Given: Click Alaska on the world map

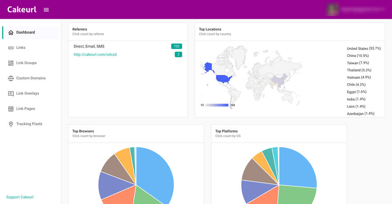Looking at the screenshot, I should [x=208, y=67].
